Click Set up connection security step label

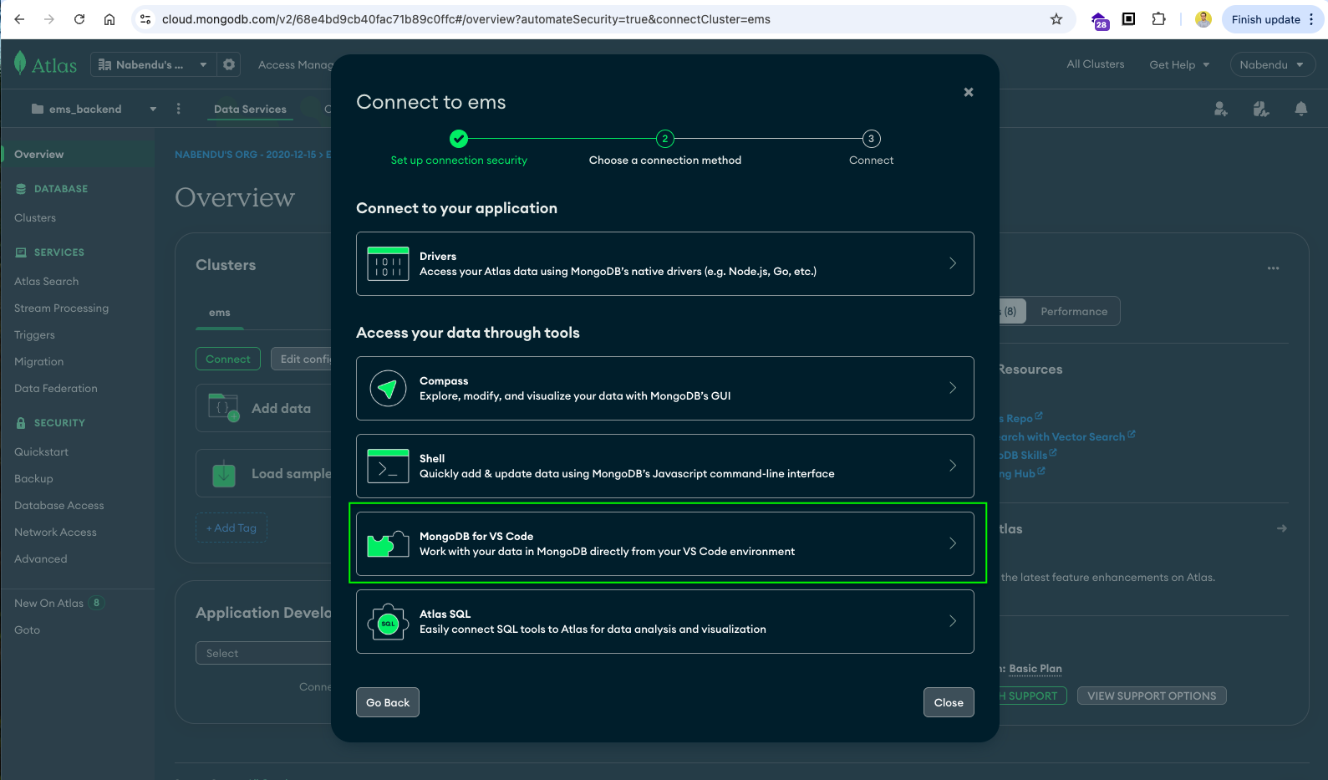459,161
